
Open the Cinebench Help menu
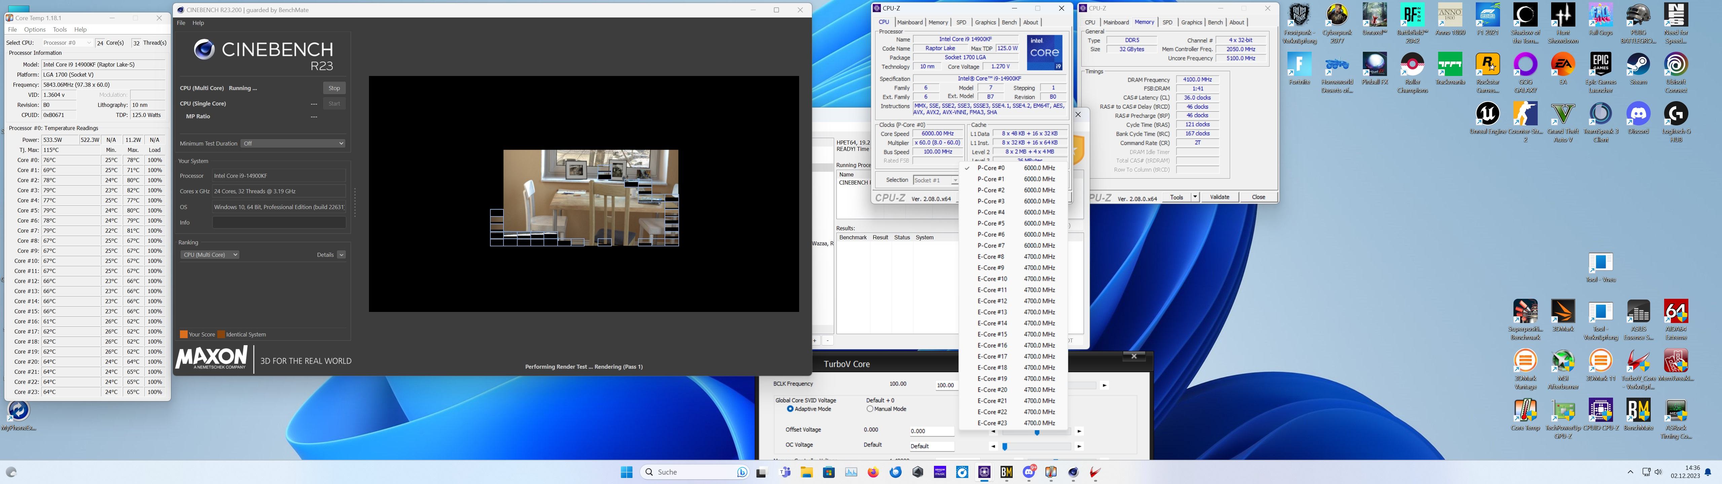point(198,23)
